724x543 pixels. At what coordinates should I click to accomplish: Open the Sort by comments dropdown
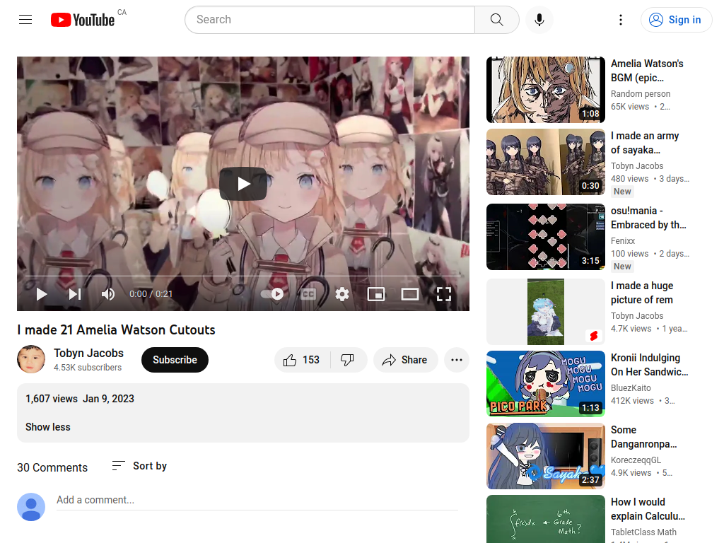pyautogui.click(x=139, y=466)
